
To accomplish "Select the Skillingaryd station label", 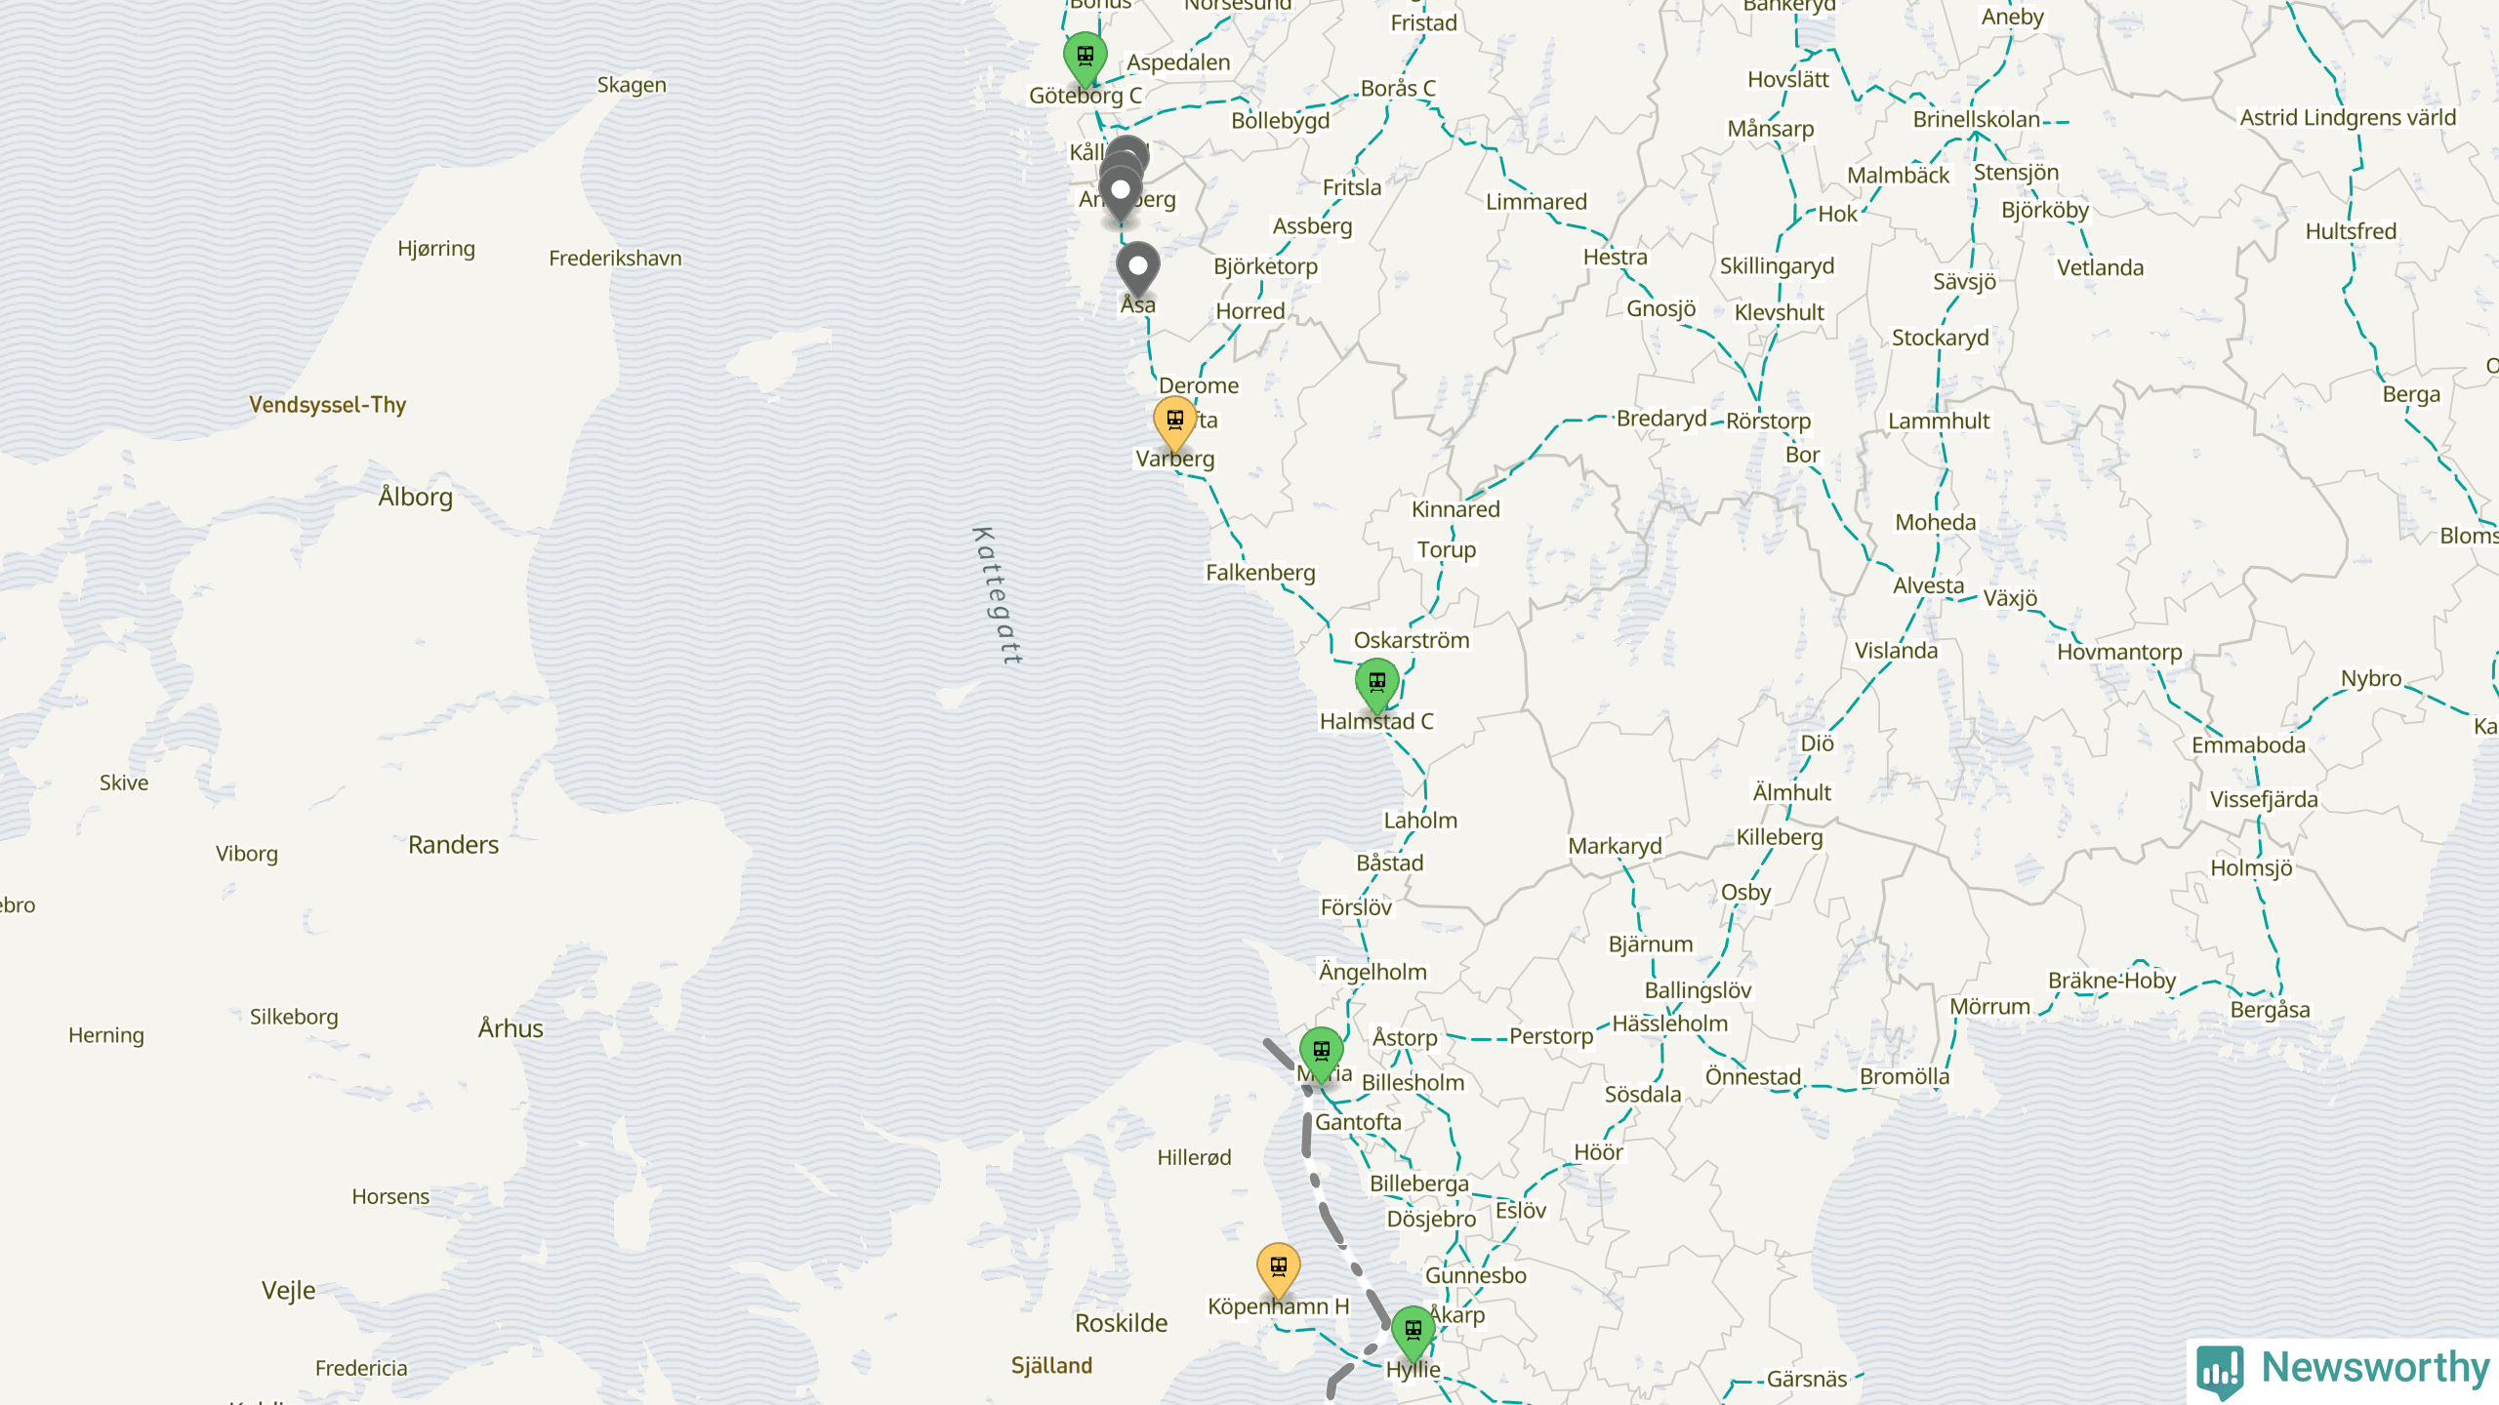I will tap(1777, 266).
